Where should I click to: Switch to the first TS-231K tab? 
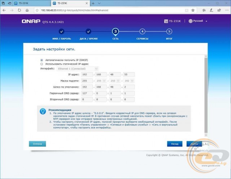coord(32,3)
